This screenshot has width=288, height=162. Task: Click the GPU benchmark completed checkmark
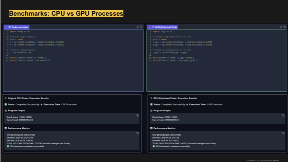(x=154, y=146)
